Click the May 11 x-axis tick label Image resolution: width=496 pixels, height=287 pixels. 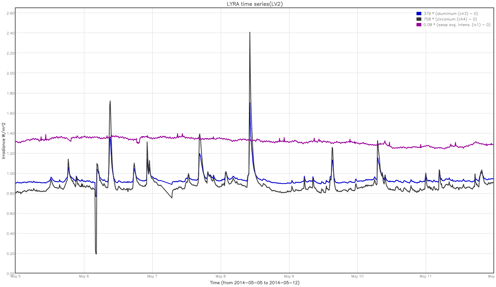426,276
